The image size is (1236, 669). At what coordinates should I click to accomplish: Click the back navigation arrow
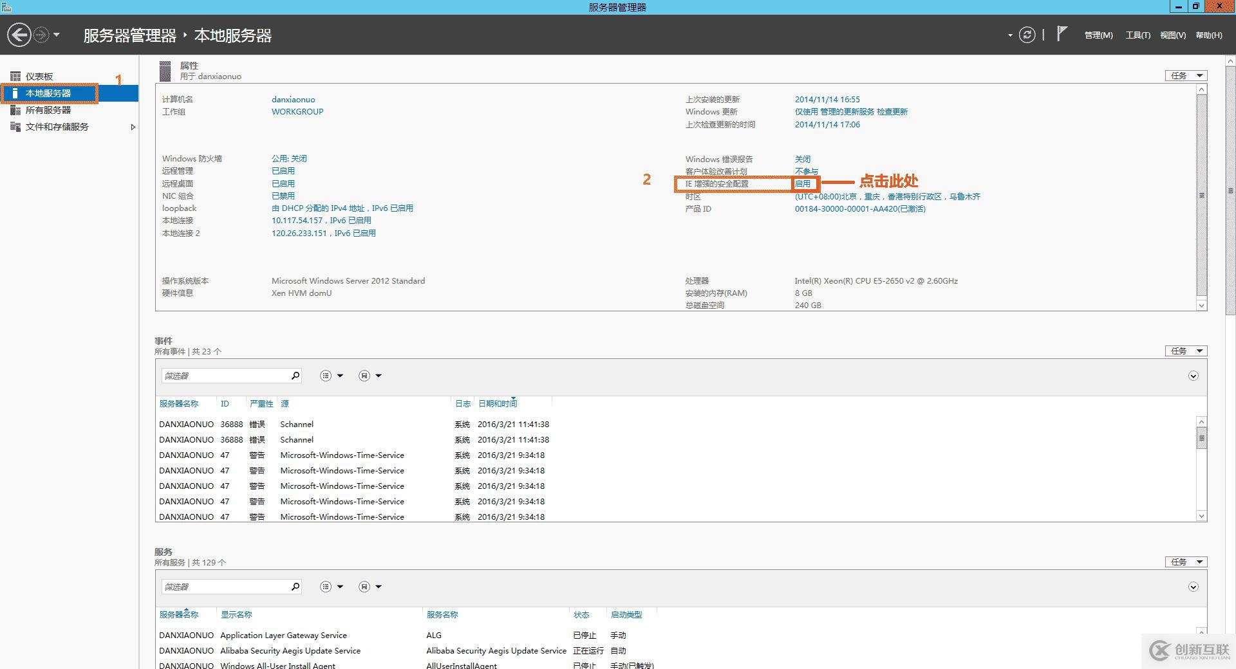[19, 35]
